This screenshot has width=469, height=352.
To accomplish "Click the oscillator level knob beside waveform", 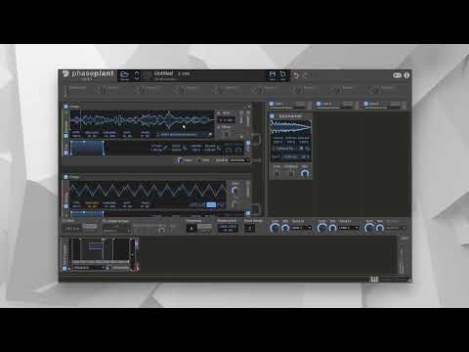I will pyautogui.click(x=235, y=191).
